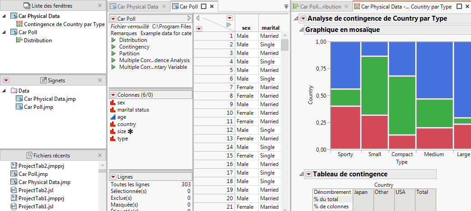Select the age continuous column
This screenshot has height=211, width=471.
click(x=121, y=117)
